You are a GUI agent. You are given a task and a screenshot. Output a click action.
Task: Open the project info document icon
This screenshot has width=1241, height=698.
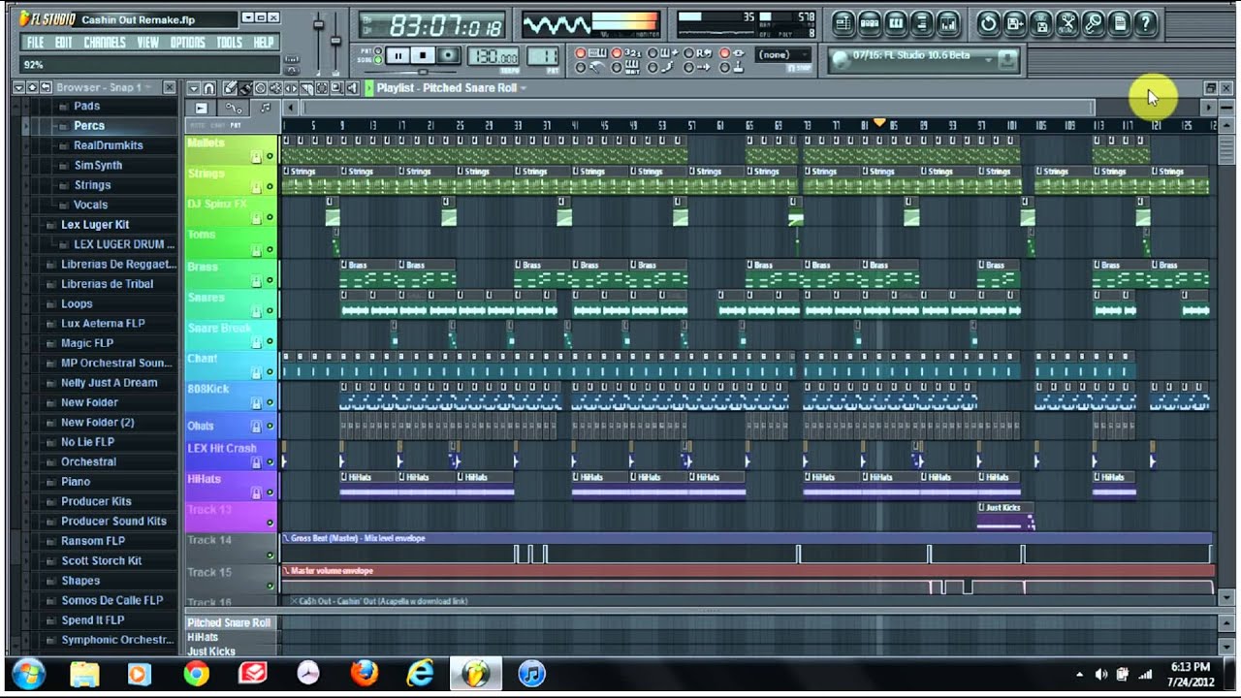(1119, 24)
